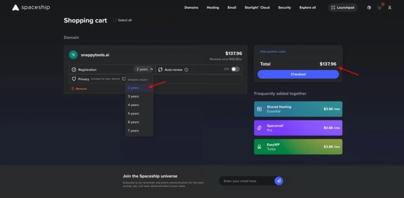Click the globe language icon in header
Screen dimensions: 404x198
click(369, 7)
